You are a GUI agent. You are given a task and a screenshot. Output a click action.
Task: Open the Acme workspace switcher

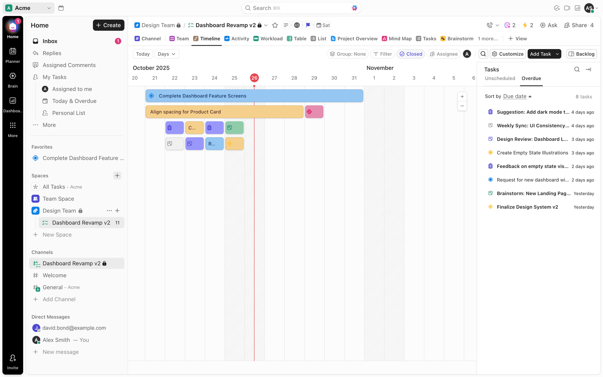(29, 8)
